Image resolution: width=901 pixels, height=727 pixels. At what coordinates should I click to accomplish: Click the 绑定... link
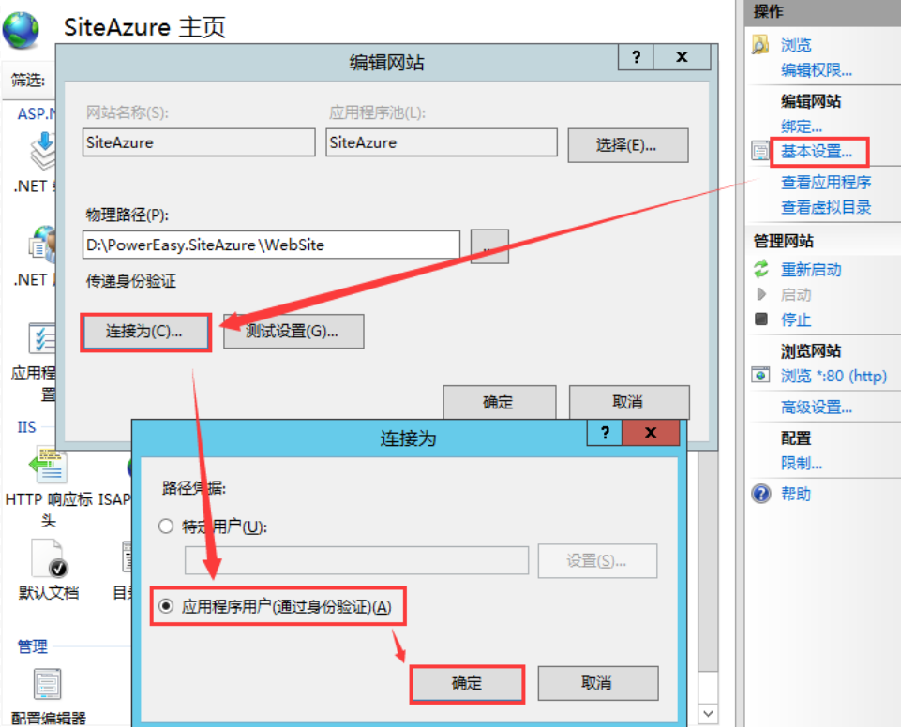[x=802, y=126]
